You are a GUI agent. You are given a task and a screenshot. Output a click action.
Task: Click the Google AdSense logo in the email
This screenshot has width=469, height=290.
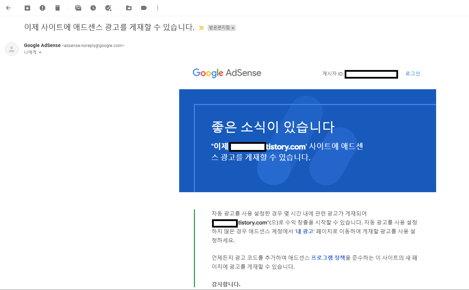[x=227, y=73]
